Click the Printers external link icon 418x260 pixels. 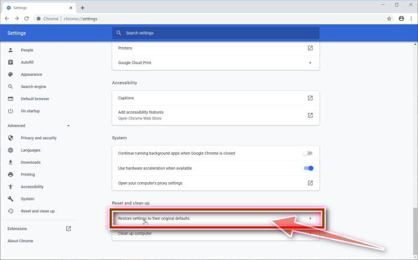311,48
